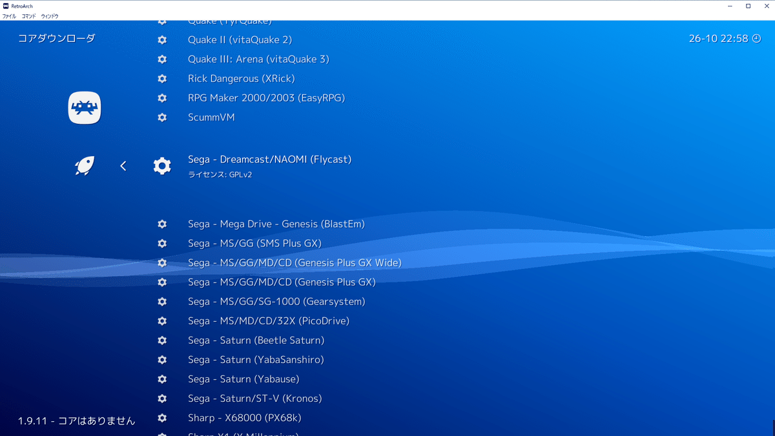Click the gear icon next to Beetle Saturn
The height and width of the screenshot is (436, 775).
point(162,340)
